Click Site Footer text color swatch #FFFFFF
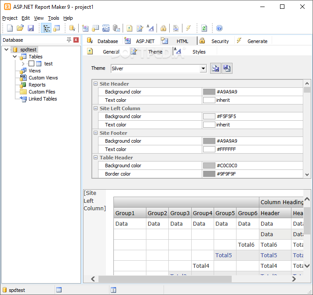Image resolution: width=313 pixels, height=295 pixels. click(209, 149)
